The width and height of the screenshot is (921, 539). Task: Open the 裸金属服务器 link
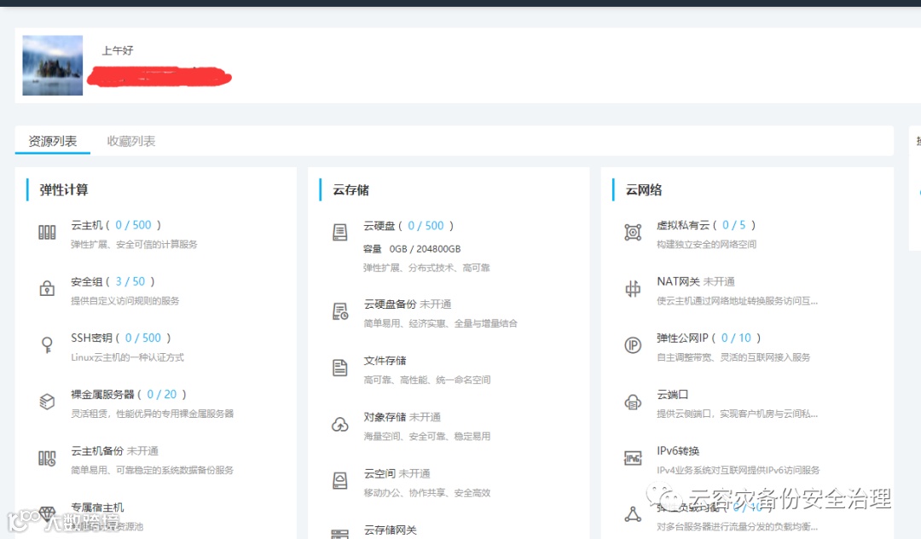coord(103,394)
